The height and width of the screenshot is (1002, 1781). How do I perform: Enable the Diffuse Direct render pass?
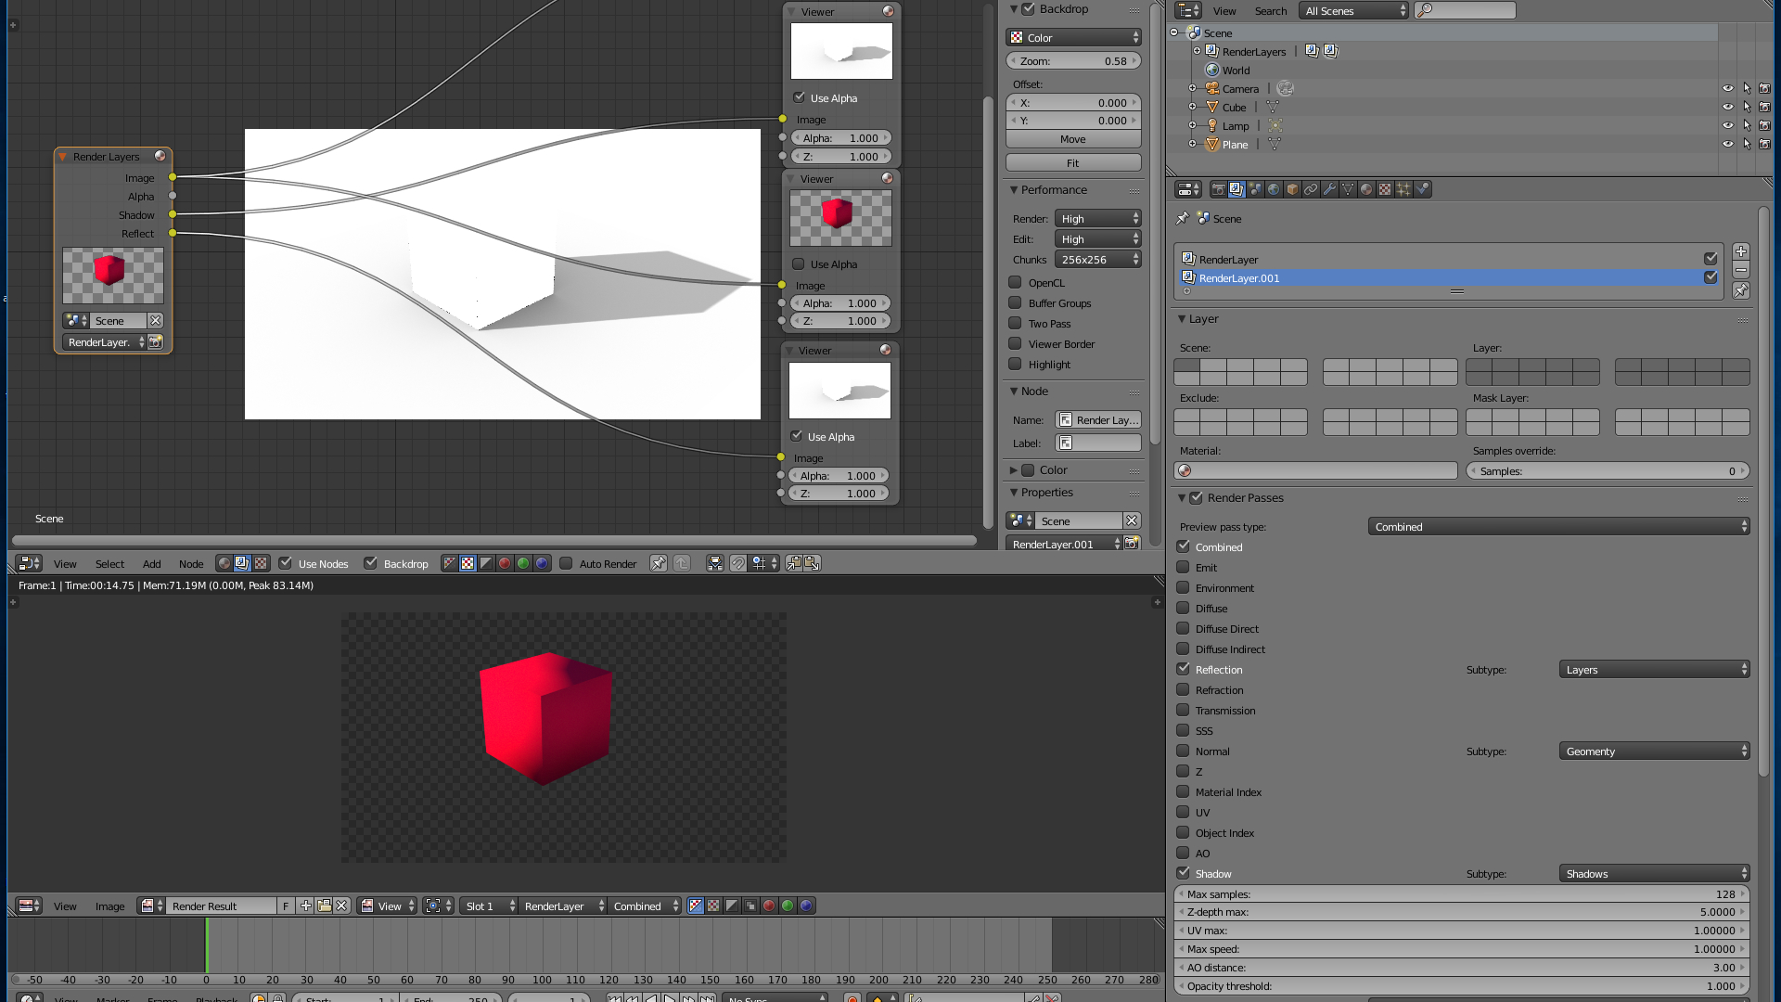click(x=1184, y=628)
